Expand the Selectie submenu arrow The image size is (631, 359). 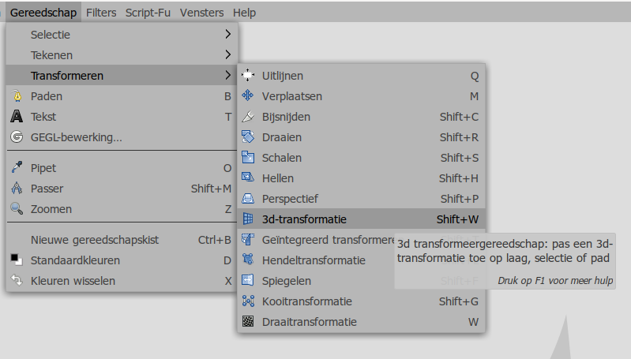228,34
